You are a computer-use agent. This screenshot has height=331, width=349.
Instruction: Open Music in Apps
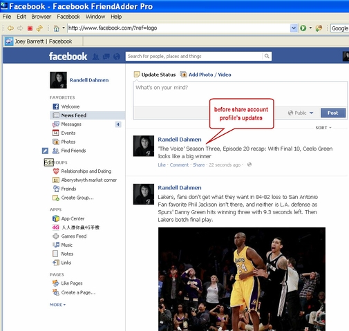coord(66,245)
